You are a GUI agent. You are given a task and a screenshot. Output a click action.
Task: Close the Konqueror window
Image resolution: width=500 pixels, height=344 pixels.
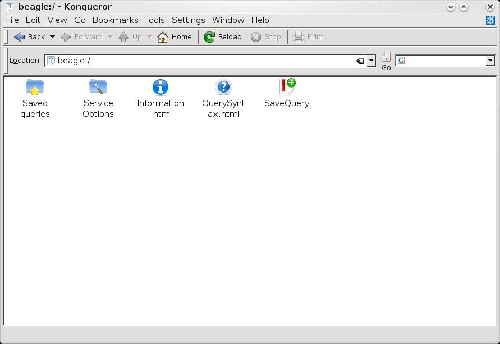coord(490,7)
